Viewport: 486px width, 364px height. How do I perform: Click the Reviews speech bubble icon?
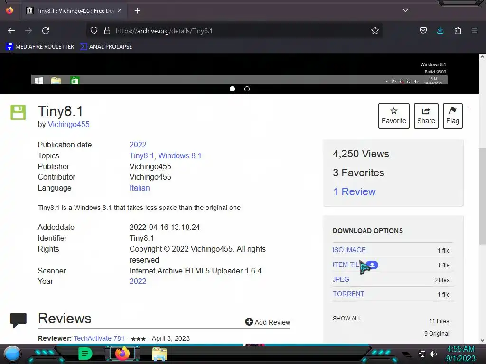19,320
